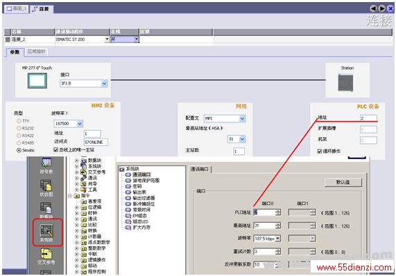Open SIMATIC S7 200 driver dropdown
Image resolution: width=396 pixels, height=276 pixels.
(x=107, y=39)
